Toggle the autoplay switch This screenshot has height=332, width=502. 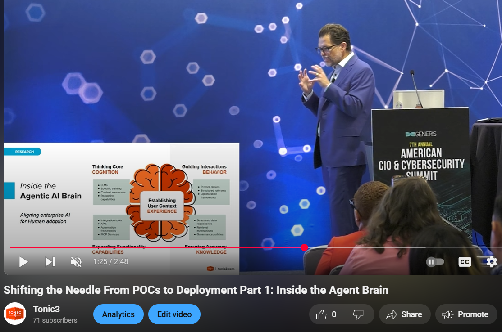coord(435,262)
